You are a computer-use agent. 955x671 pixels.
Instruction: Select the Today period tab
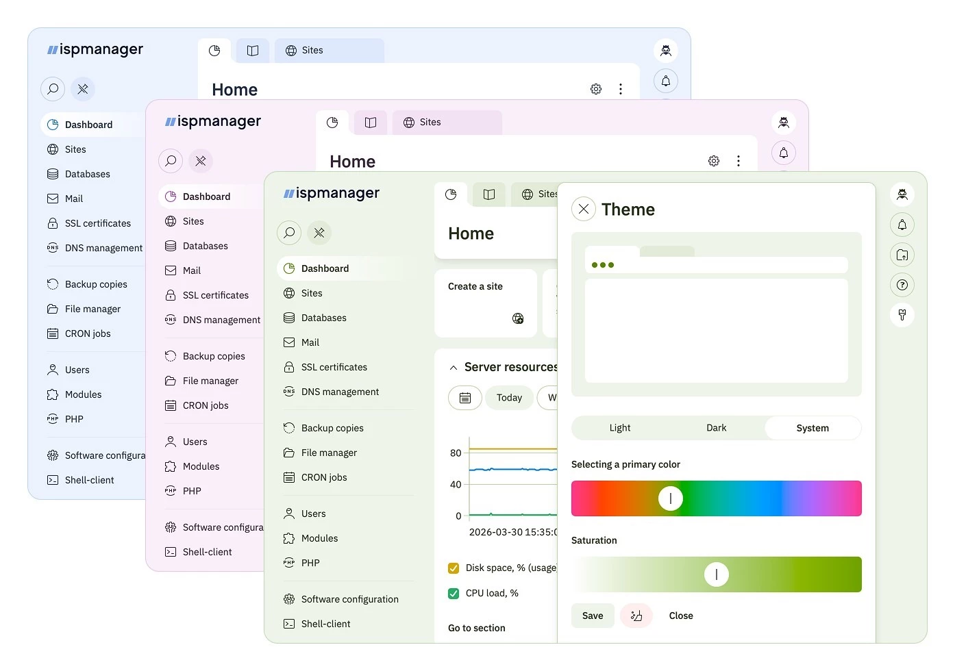[509, 398]
